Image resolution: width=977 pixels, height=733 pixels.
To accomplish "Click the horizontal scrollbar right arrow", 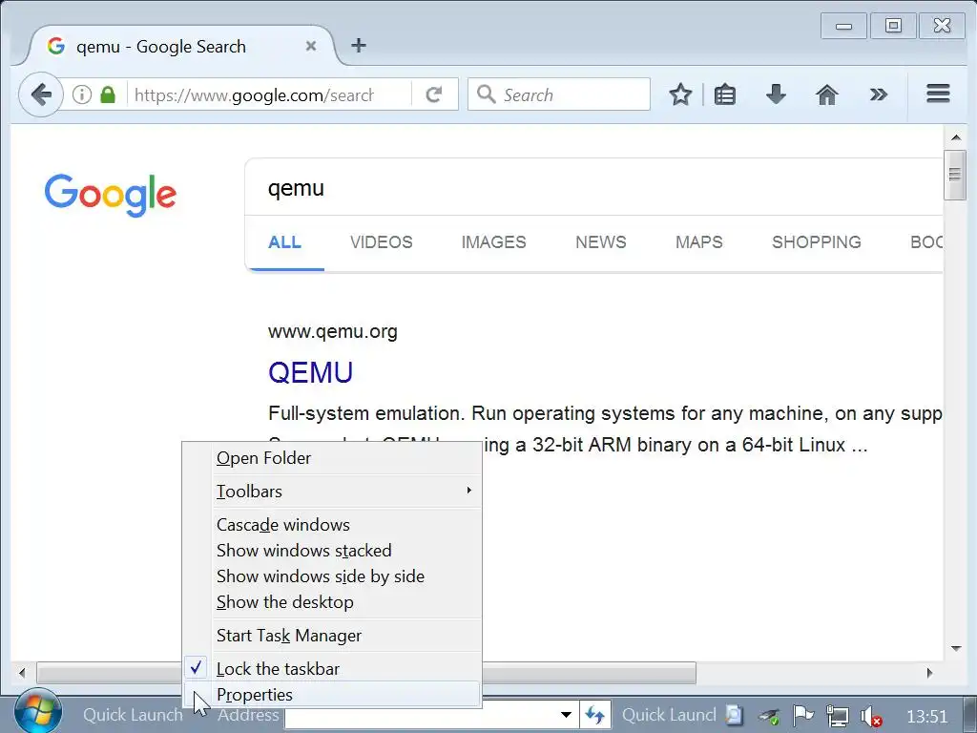I will point(929,673).
